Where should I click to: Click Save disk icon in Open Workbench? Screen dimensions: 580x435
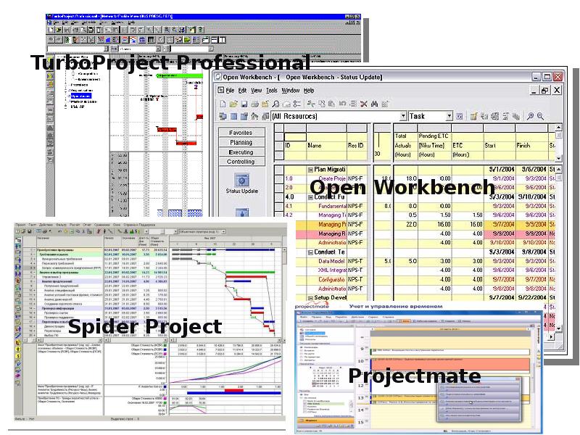(x=244, y=104)
